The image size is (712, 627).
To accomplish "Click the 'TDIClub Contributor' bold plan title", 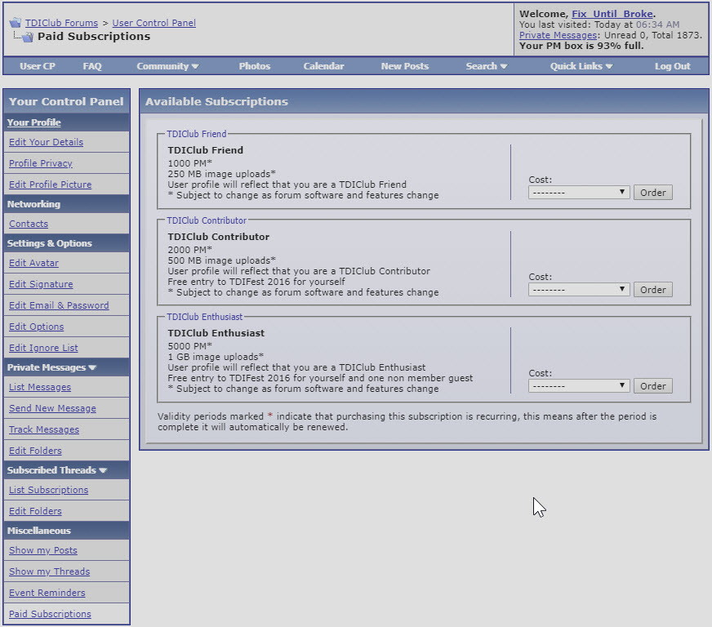I will 218,237.
